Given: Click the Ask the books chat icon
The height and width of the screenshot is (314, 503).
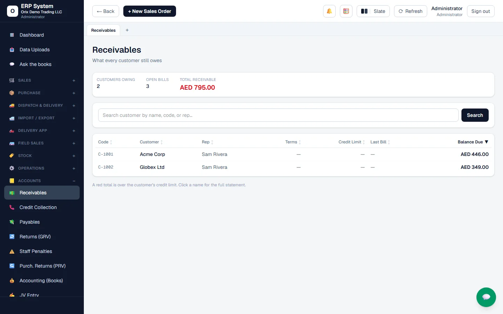Looking at the screenshot, I should 12,64.
